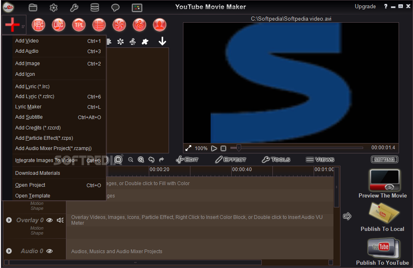Click the red user profile round icon
This screenshot has height=268, width=413.
point(160,25)
